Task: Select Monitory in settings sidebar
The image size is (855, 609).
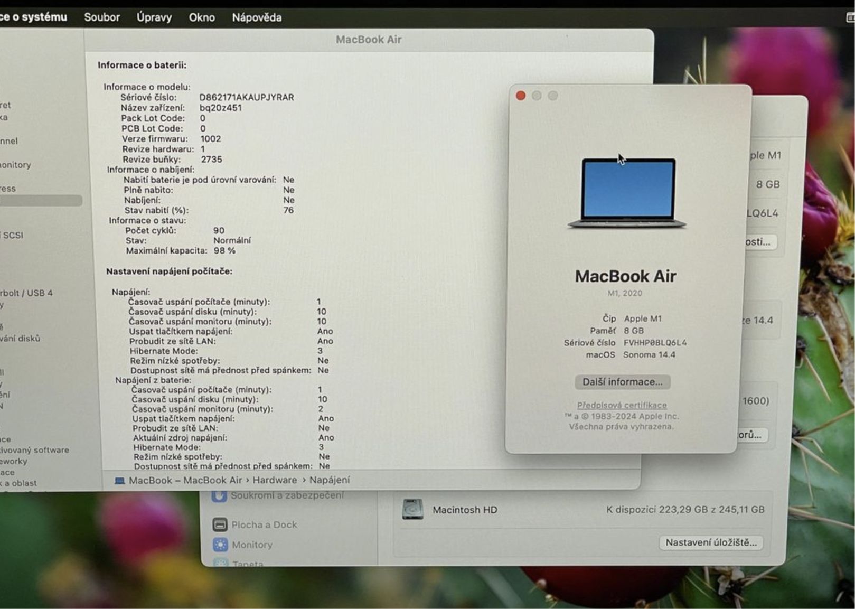Action: 242,545
